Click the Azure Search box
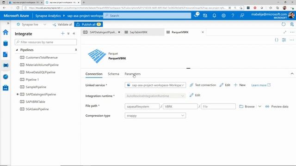Image resolution: width=296 pixels, height=166 pixels. point(147,16)
